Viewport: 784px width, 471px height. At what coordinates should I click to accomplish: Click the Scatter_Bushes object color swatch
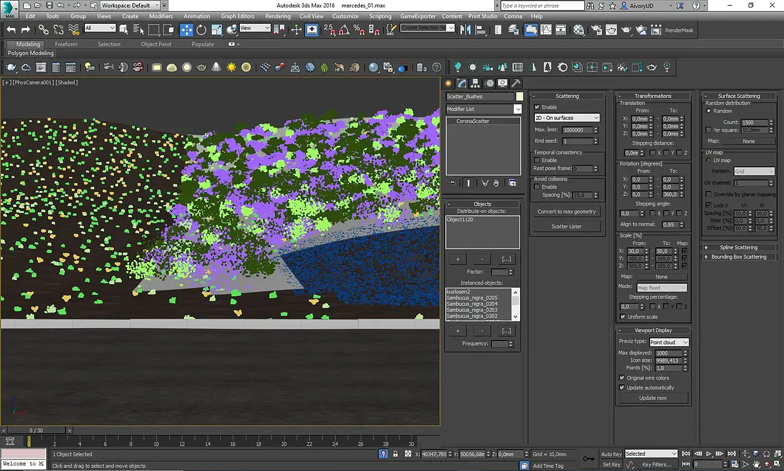coord(520,96)
